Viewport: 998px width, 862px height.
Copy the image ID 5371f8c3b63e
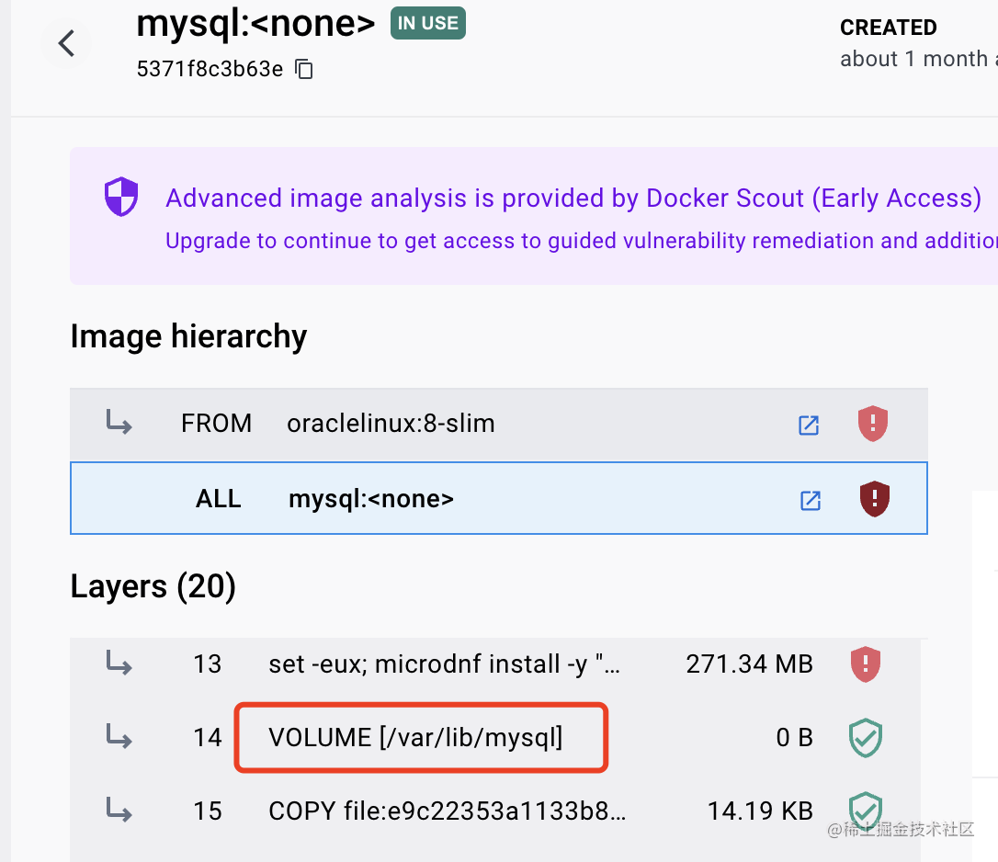tap(304, 70)
